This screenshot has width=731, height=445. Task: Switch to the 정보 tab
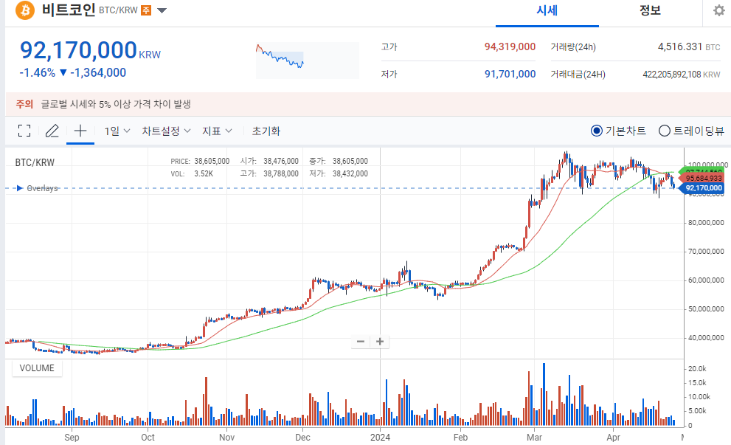click(x=650, y=10)
